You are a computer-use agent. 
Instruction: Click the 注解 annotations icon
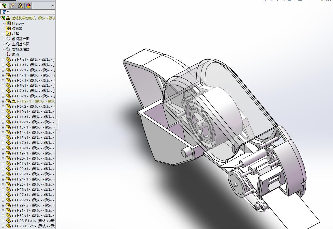[x=8, y=33]
